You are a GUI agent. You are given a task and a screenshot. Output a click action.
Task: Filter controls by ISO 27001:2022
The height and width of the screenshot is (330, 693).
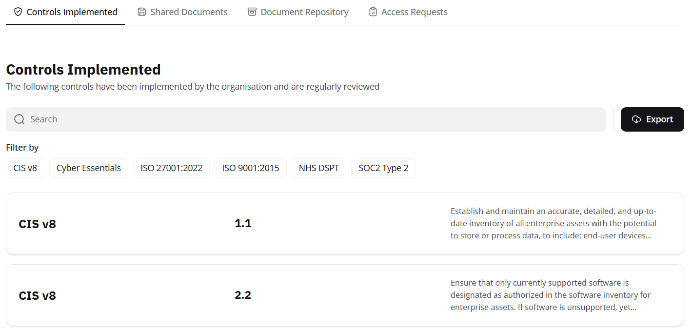click(171, 168)
